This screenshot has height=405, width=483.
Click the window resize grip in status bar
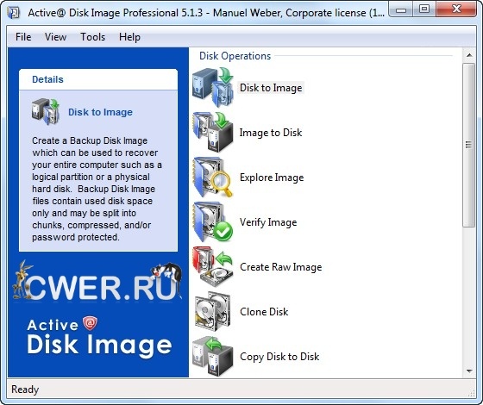click(x=471, y=392)
